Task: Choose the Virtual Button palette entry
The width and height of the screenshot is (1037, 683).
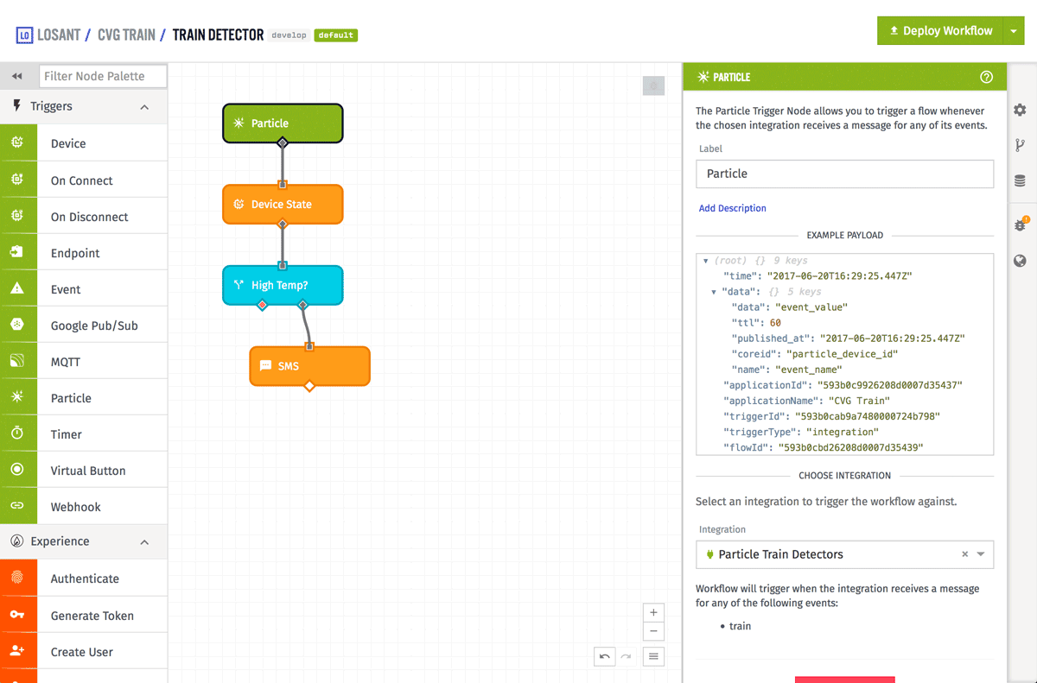Action: 88,471
